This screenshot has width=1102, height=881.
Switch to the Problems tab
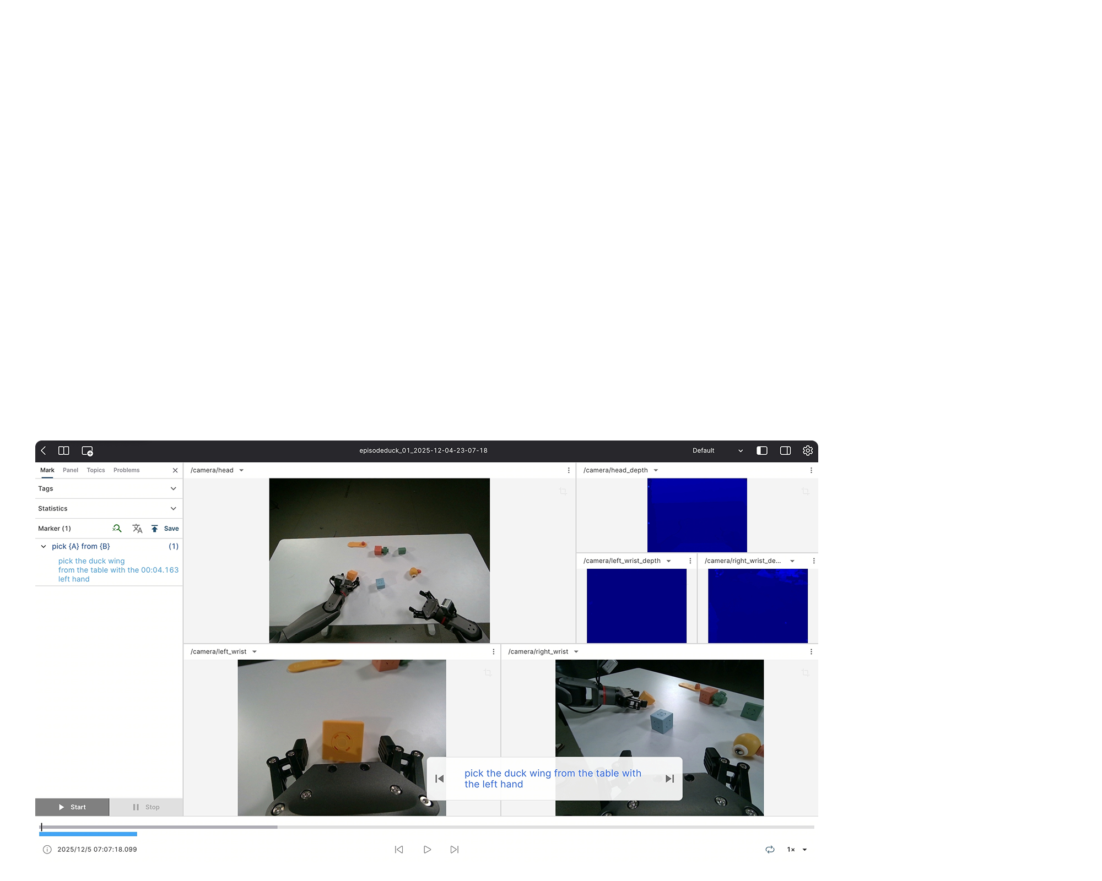click(126, 470)
